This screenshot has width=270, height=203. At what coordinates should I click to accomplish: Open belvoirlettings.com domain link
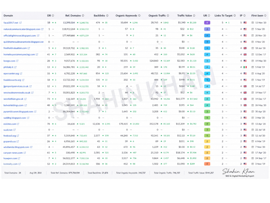pos(13,105)
